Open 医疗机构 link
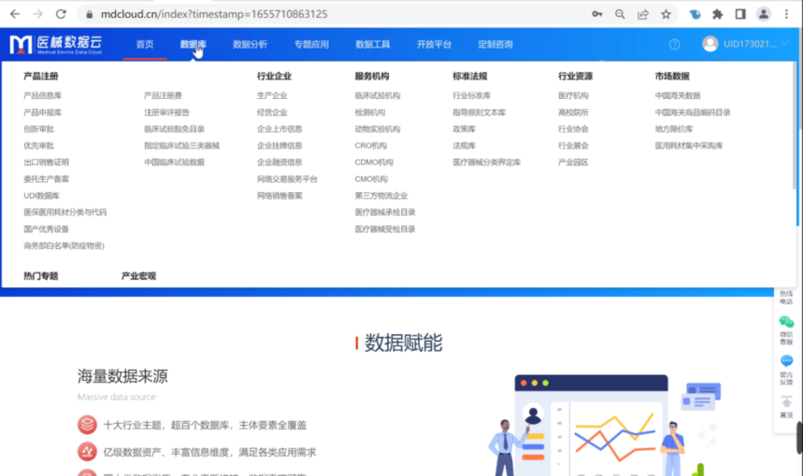This screenshot has height=476, width=803. tap(573, 95)
